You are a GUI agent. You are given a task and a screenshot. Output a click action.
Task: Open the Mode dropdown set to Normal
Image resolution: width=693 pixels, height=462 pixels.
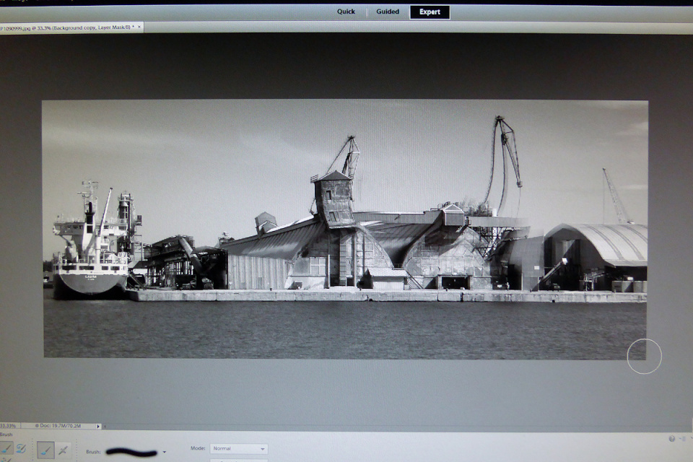click(239, 449)
